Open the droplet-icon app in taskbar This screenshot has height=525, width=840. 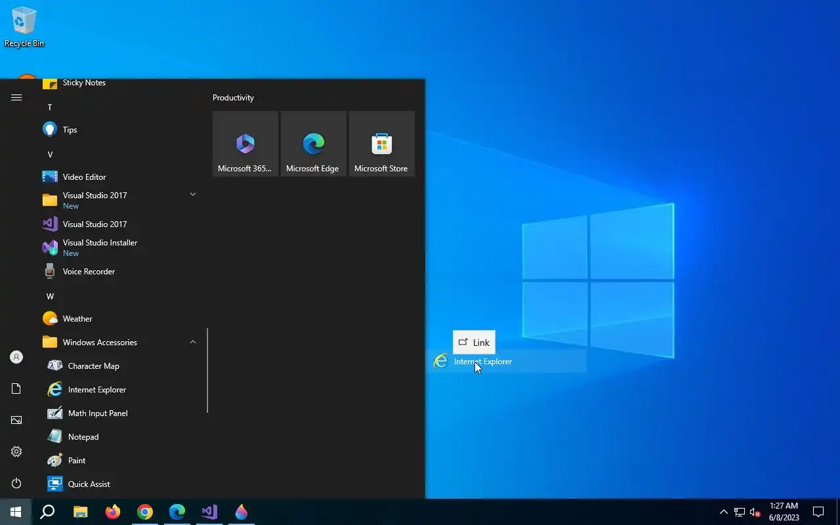(241, 512)
